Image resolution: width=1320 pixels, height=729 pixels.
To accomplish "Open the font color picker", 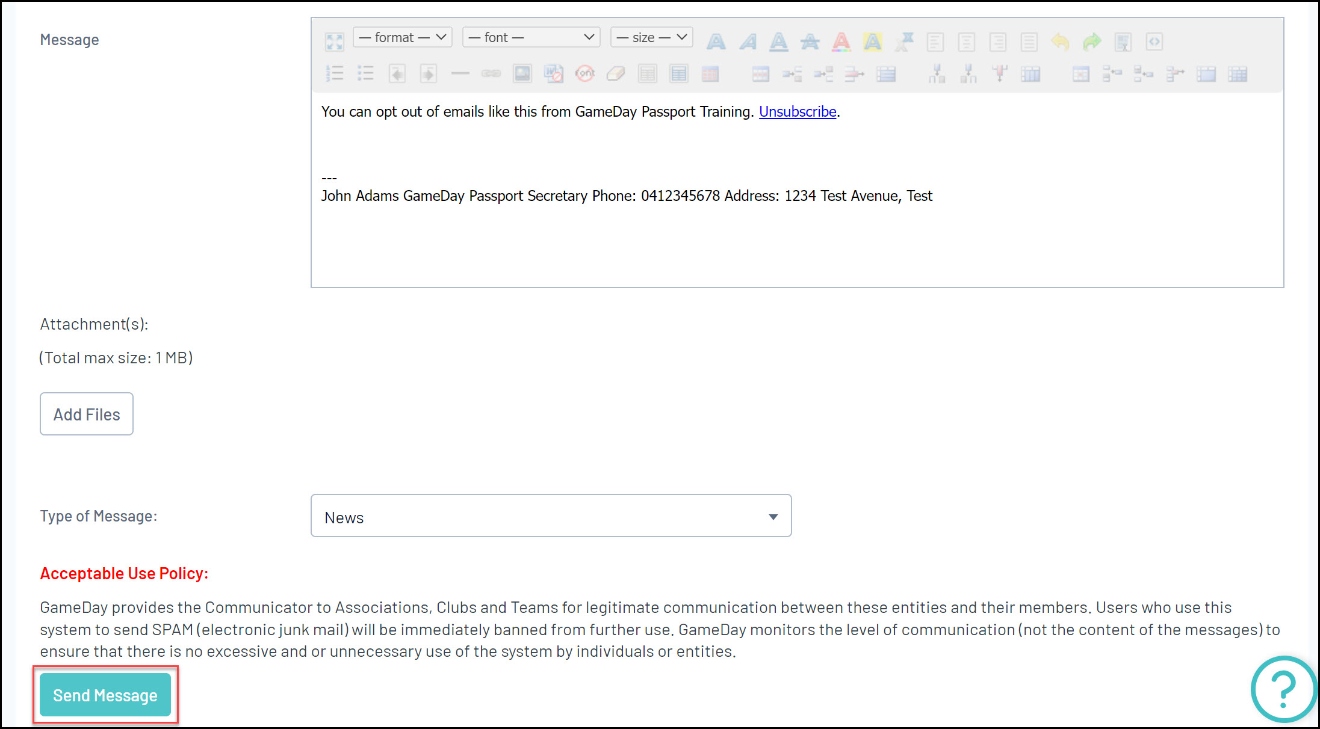I will (x=841, y=42).
